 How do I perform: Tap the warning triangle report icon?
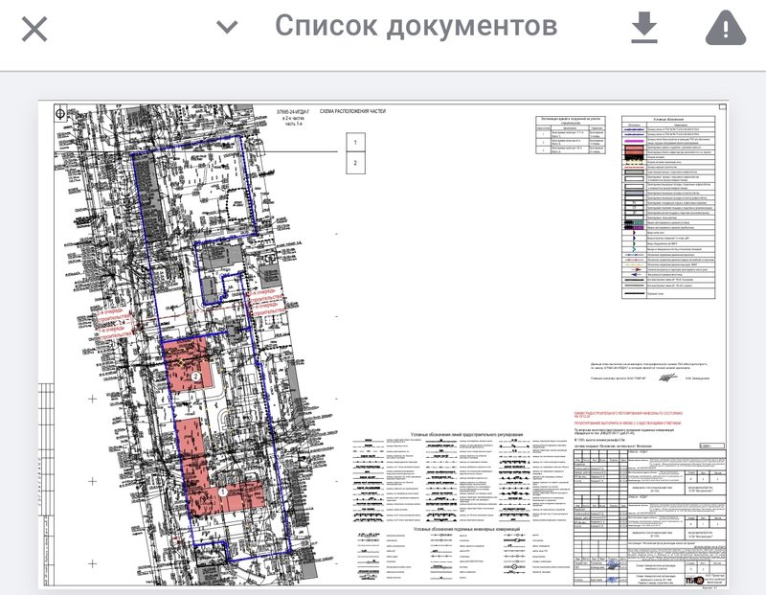tap(726, 29)
